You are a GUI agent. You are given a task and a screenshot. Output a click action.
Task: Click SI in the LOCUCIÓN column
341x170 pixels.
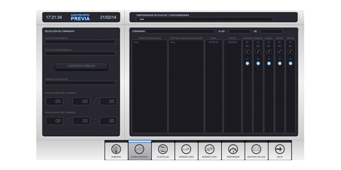247,42
